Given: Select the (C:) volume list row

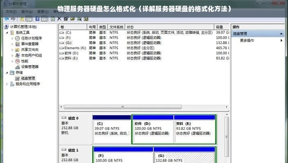Looking at the screenshot, I should [x=144, y=33].
